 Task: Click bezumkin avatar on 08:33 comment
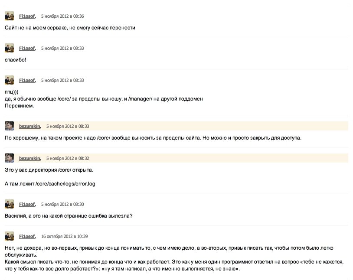coord(9,126)
